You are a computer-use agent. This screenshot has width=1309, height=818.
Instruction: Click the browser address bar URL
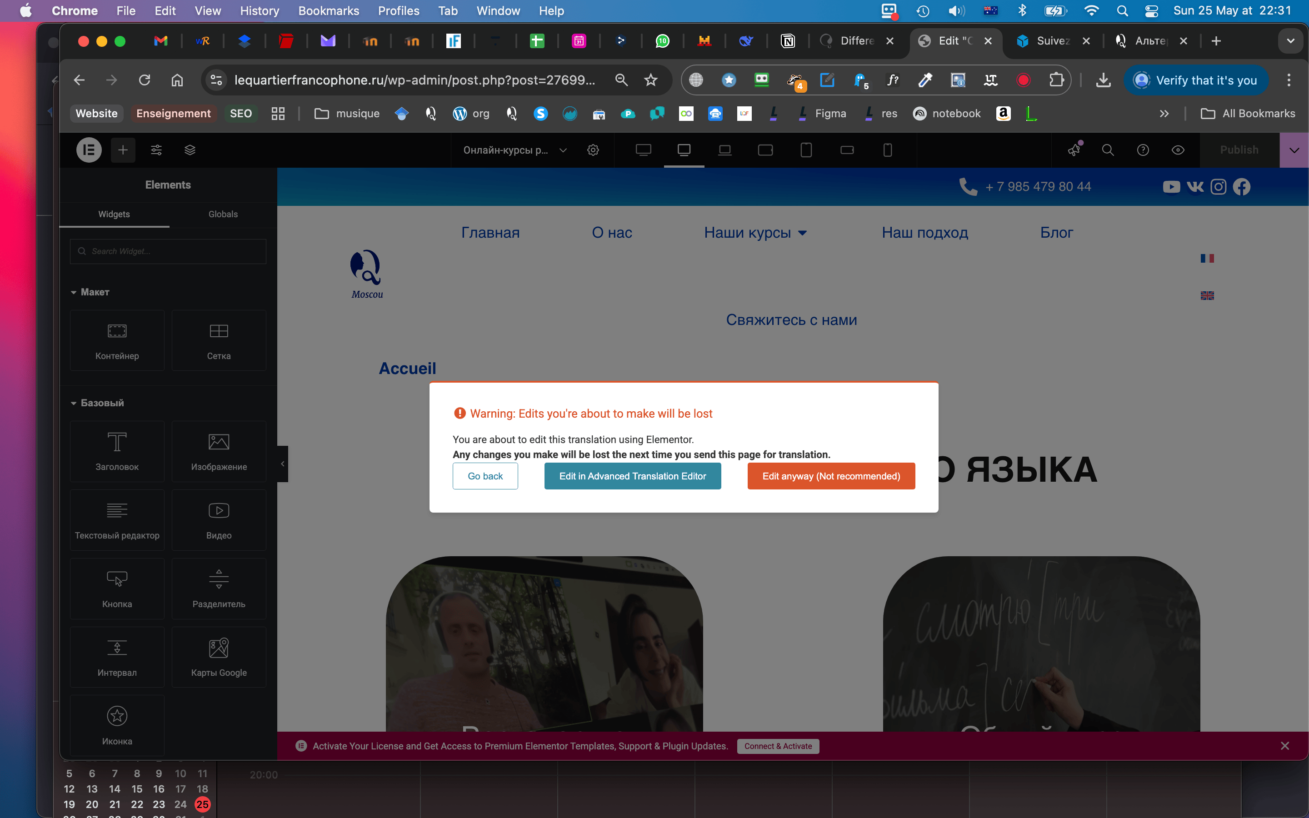(x=415, y=80)
